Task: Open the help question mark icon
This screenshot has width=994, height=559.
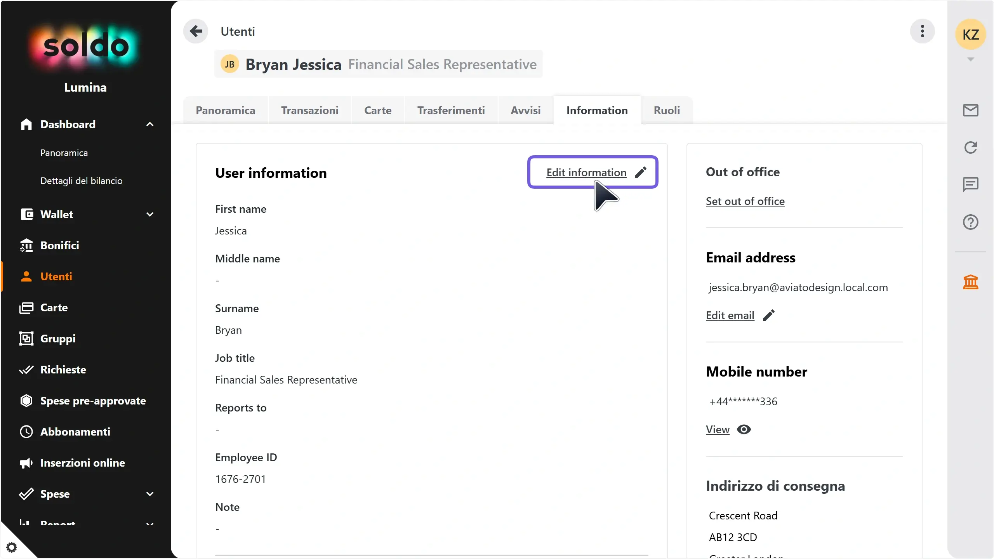Action: [x=970, y=222]
